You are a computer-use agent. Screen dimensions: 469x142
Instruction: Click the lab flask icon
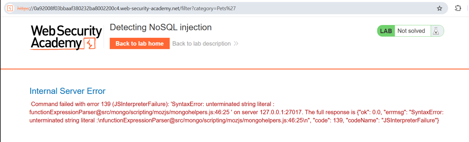[x=436, y=31]
